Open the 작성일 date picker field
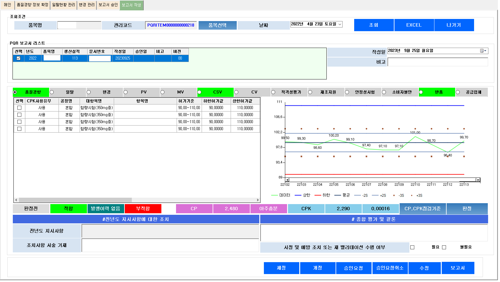 pyautogui.click(x=433, y=51)
